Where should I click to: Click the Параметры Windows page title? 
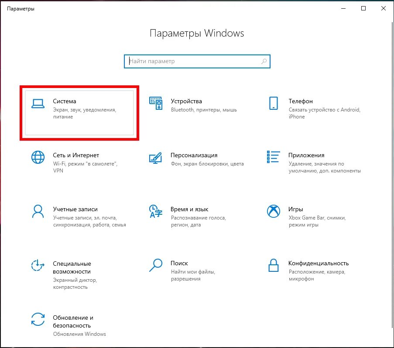point(197,33)
